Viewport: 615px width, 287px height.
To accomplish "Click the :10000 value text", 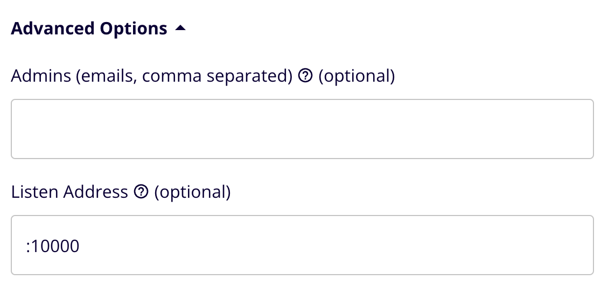I will (53, 246).
